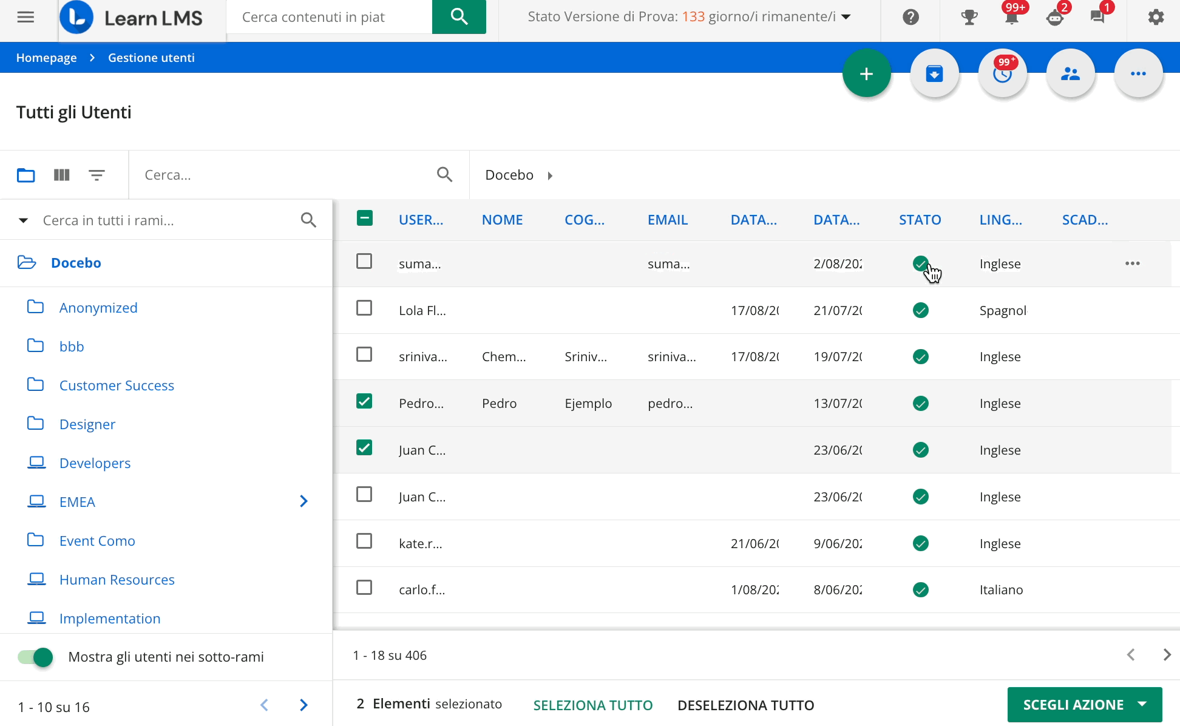The height and width of the screenshot is (726, 1180).
Task: Click the branch search magnifier icon
Action: (x=308, y=220)
